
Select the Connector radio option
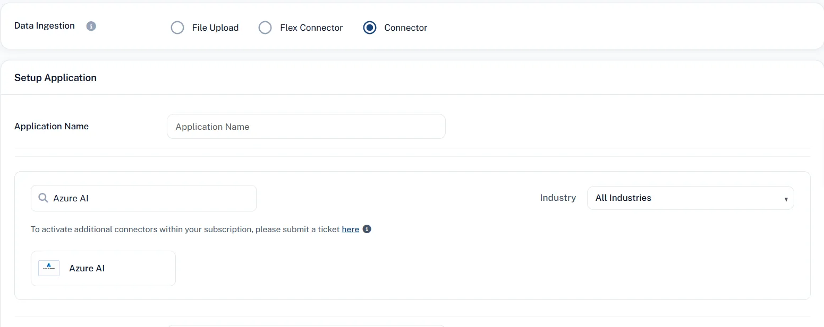(x=370, y=28)
